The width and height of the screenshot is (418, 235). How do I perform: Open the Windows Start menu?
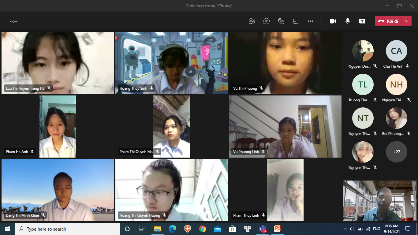(7, 229)
